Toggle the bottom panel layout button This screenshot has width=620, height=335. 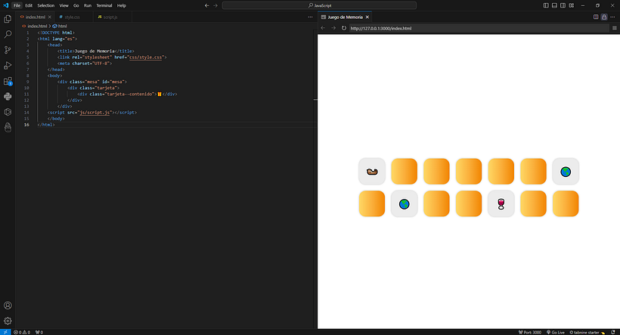pyautogui.click(x=554, y=5)
